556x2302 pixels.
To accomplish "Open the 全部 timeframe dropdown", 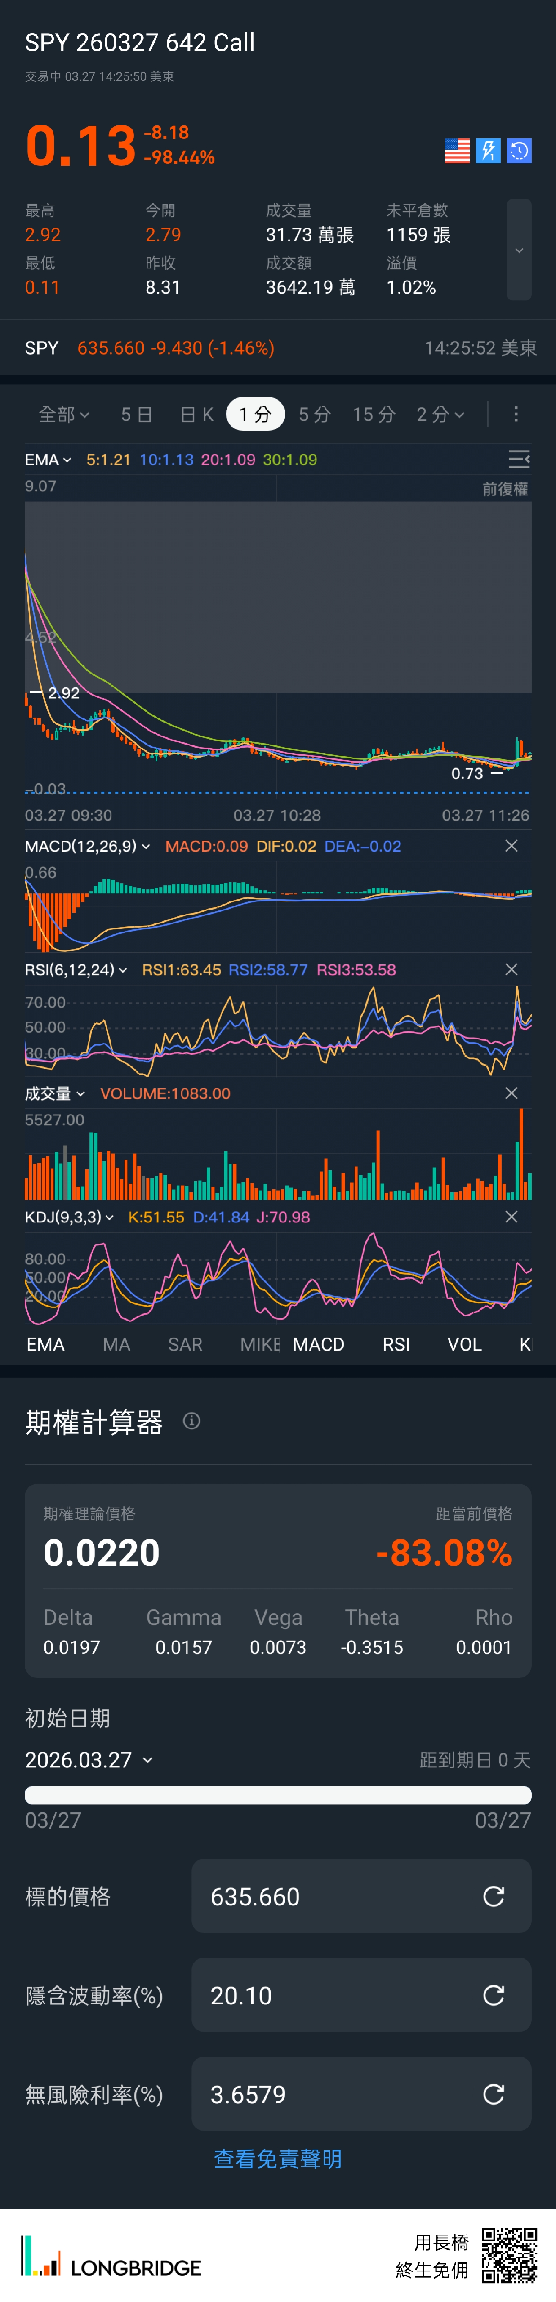I will tap(63, 414).
